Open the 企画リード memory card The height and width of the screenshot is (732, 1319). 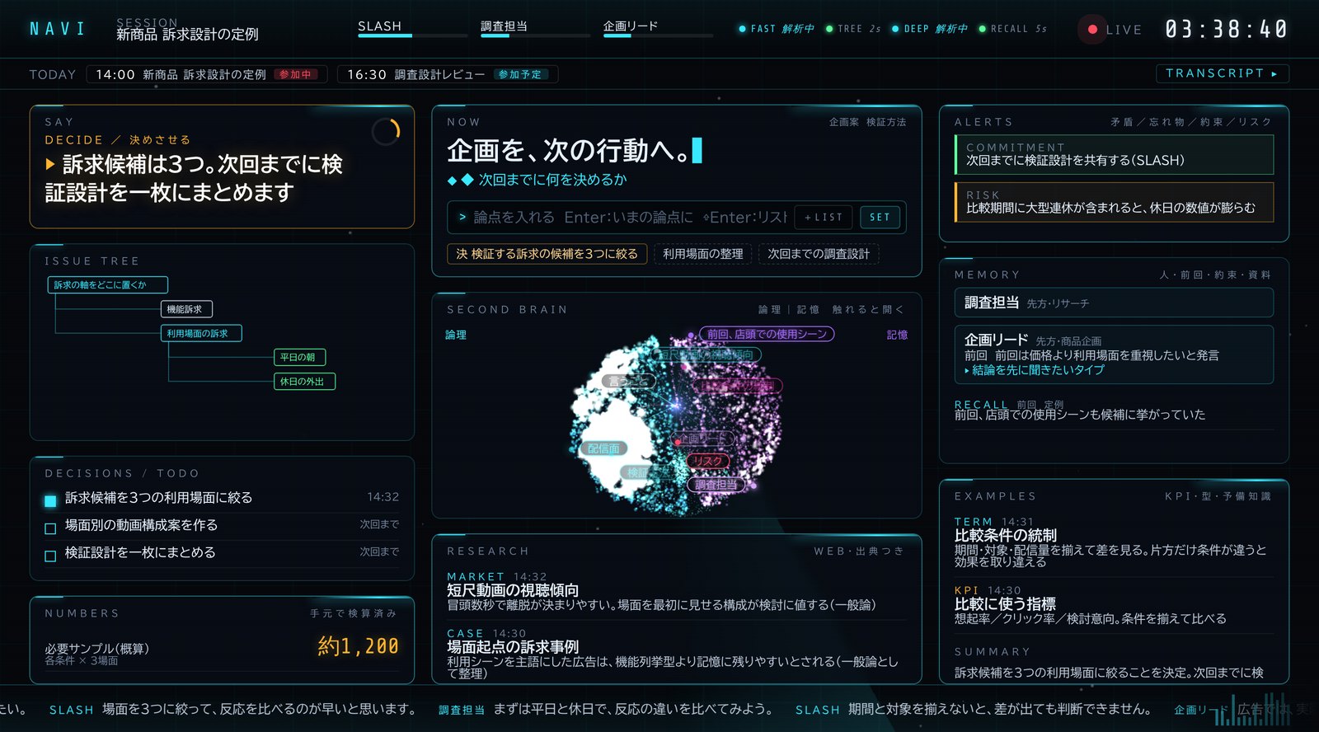point(1114,354)
